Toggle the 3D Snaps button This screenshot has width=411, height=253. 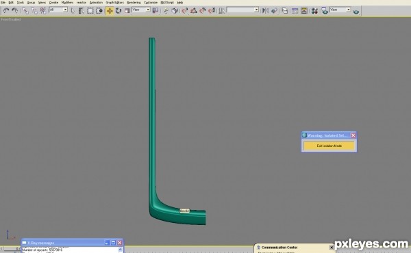pyautogui.click(x=184, y=11)
